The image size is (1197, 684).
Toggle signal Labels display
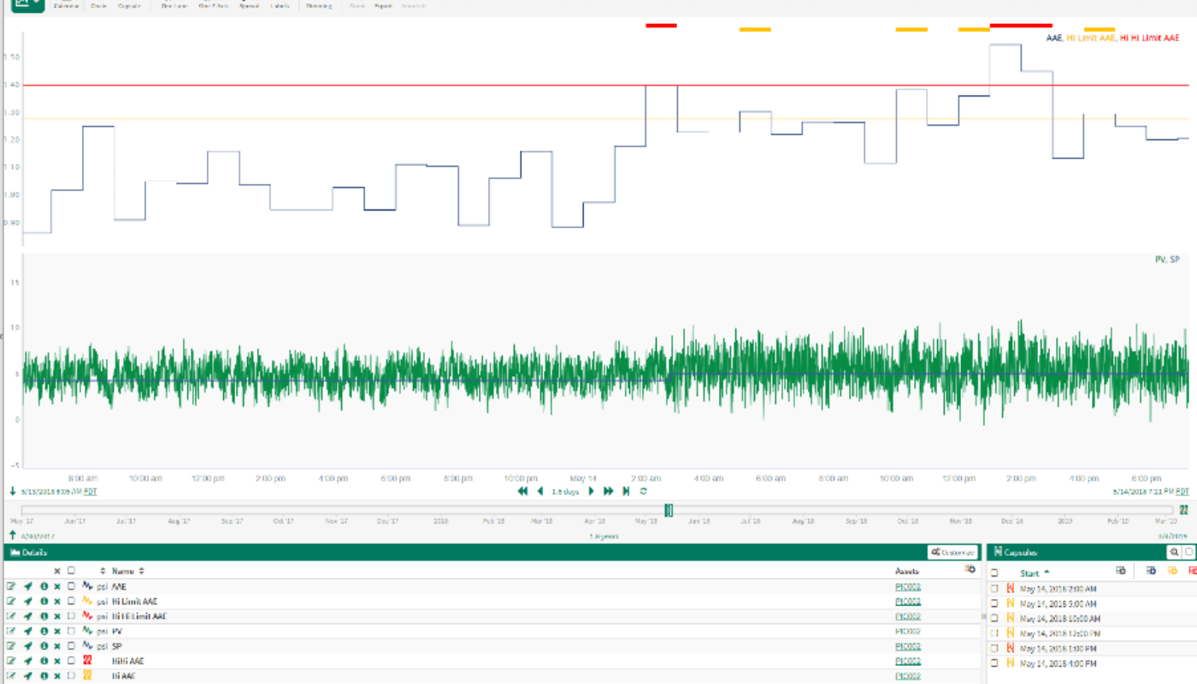coord(280,6)
